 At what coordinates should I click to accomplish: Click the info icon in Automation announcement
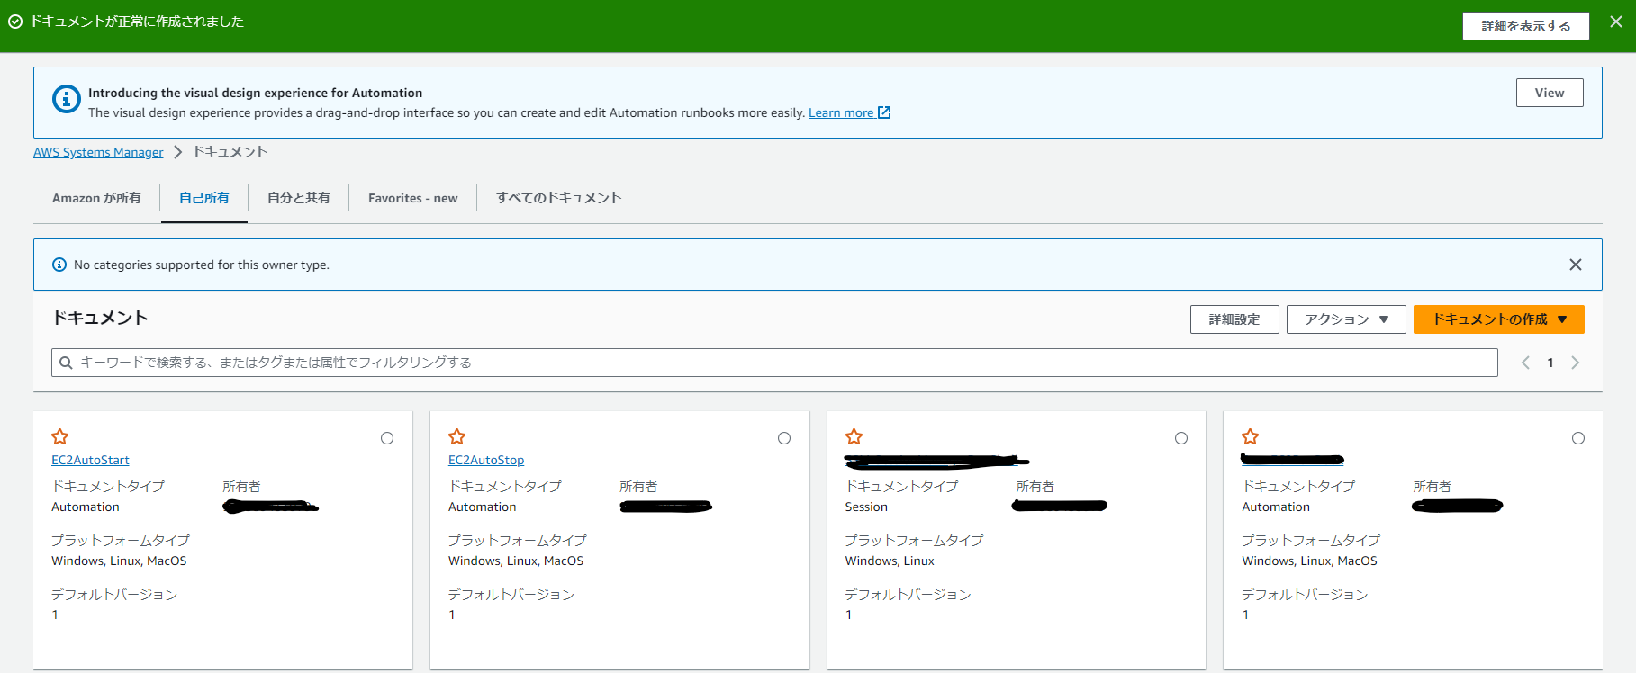[67, 99]
